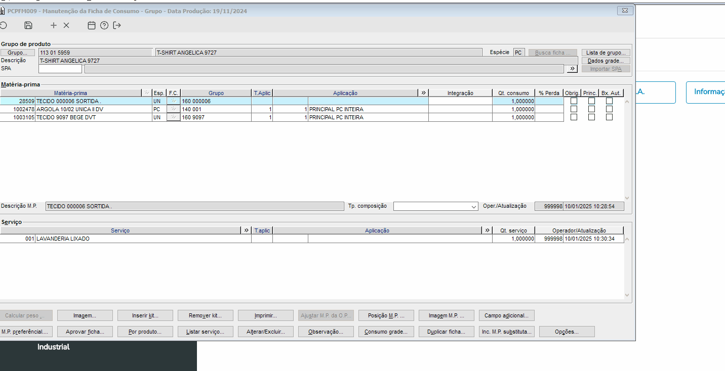
Task: Check Bx. Aut. box for ARGOLA 10/02 row
Action: (609, 109)
